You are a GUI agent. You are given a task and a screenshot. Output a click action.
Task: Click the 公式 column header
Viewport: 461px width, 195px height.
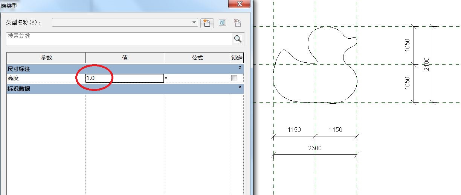197,58
